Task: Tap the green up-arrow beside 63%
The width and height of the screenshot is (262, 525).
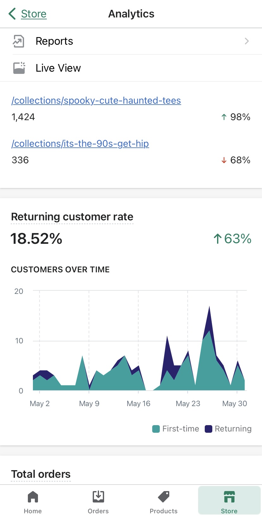Action: click(217, 239)
